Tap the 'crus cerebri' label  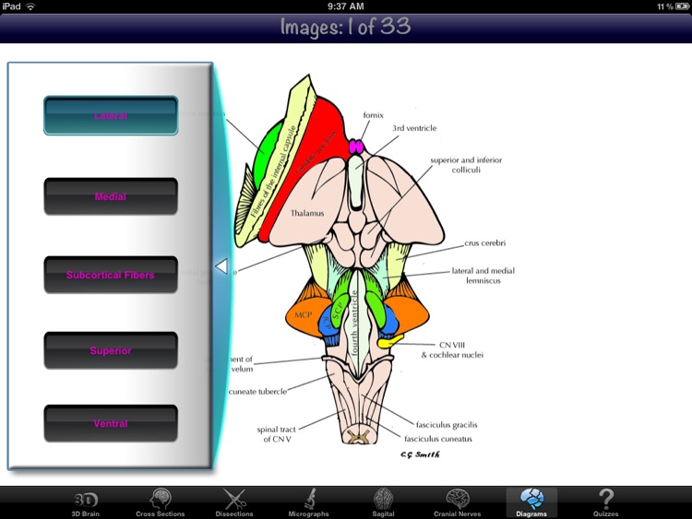(485, 243)
